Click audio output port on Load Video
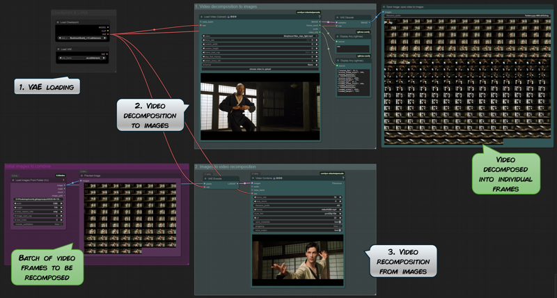 pos(320,29)
